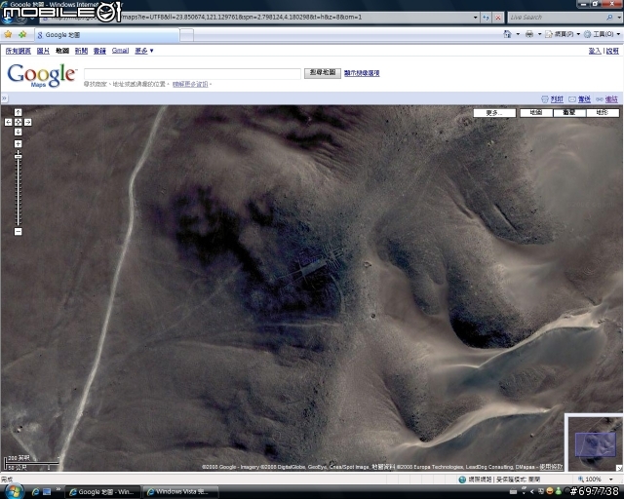Open 新聞 in Google navigation

tap(81, 51)
